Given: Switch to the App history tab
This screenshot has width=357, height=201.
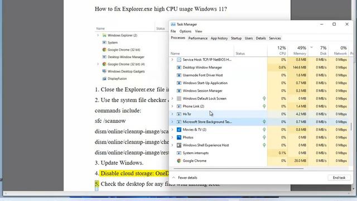Looking at the screenshot, I should (x=219, y=39).
